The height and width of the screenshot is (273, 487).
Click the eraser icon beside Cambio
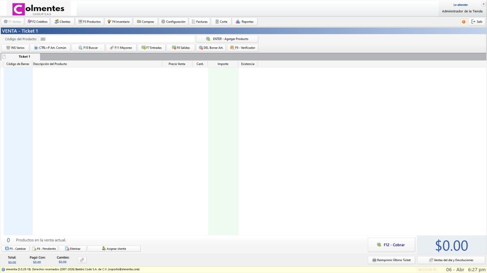tap(82, 260)
